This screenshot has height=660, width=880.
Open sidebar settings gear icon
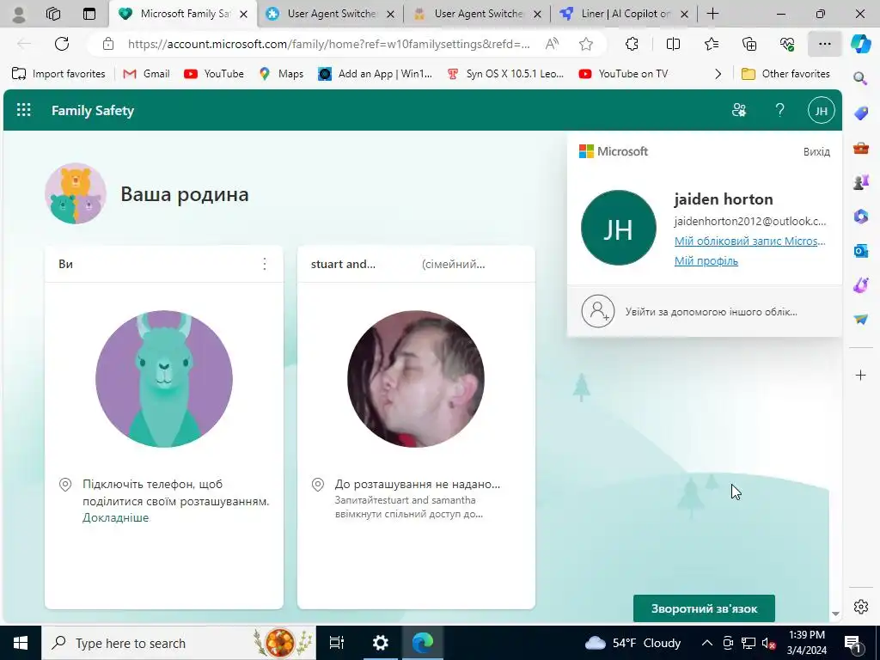pyautogui.click(x=860, y=607)
